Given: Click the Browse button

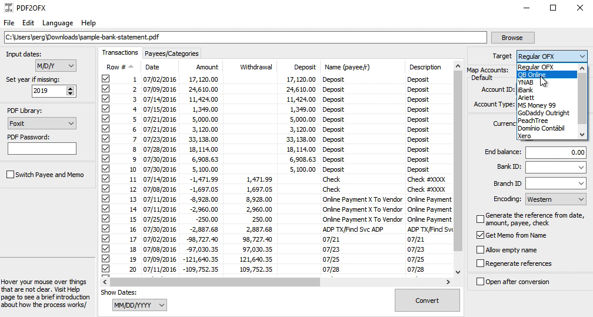Looking at the screenshot, I should click(x=512, y=38).
